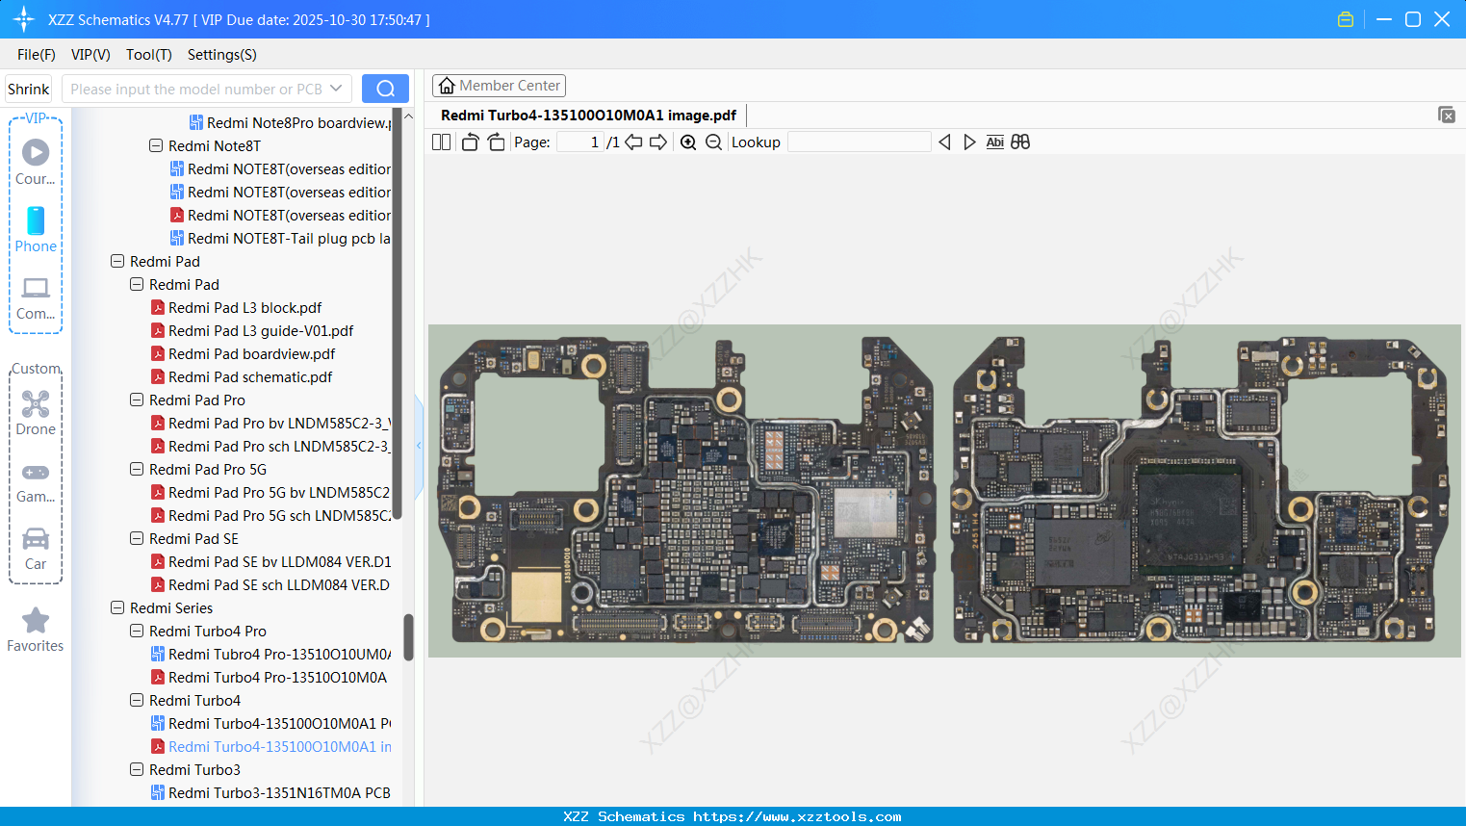
Task: Select the Drone category icon
Action: coord(35,409)
